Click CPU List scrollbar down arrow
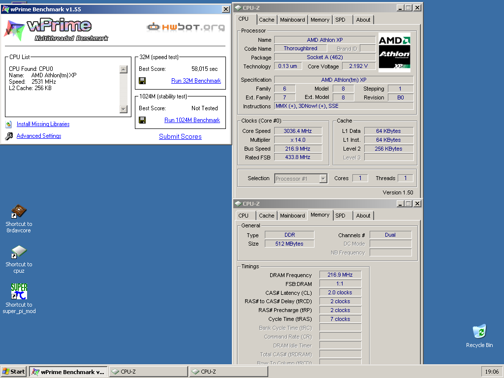This screenshot has width=504, height=378. pos(124,109)
